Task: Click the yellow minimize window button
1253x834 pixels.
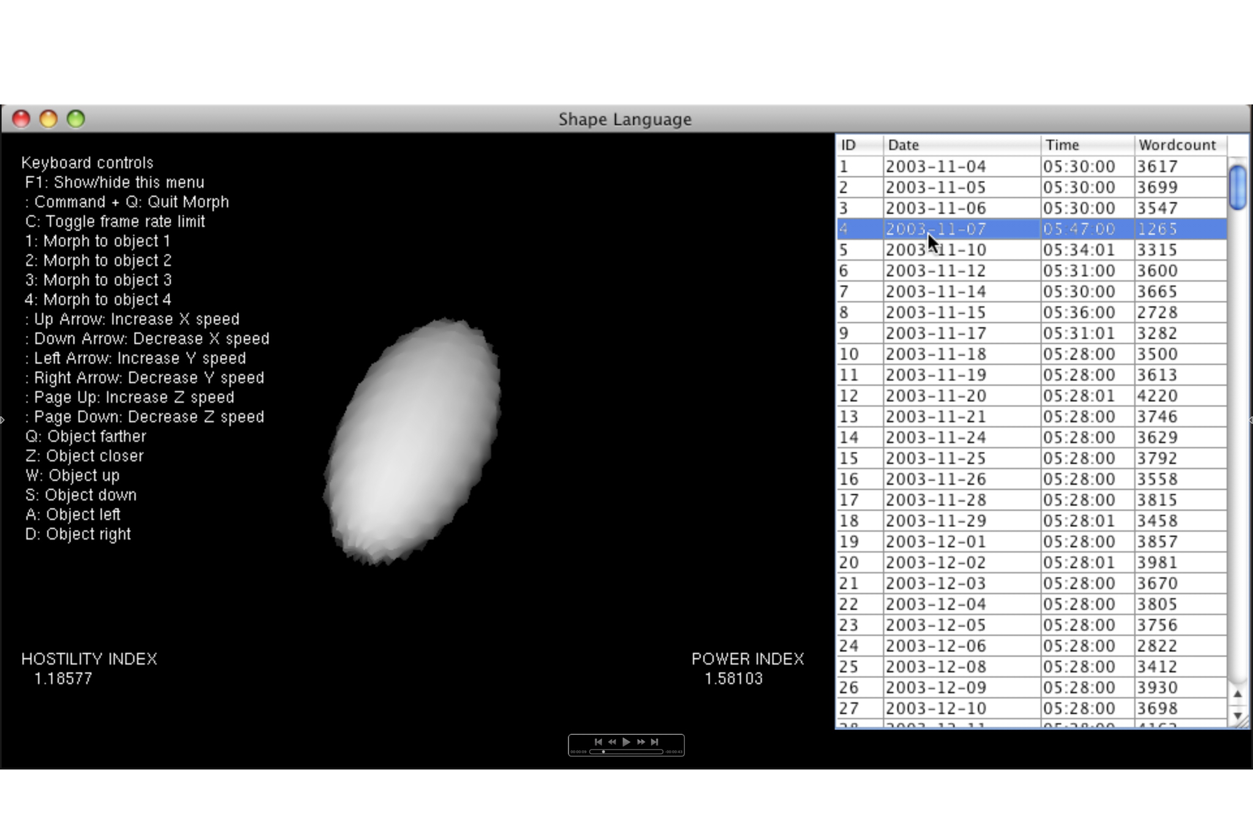Action: [48, 119]
